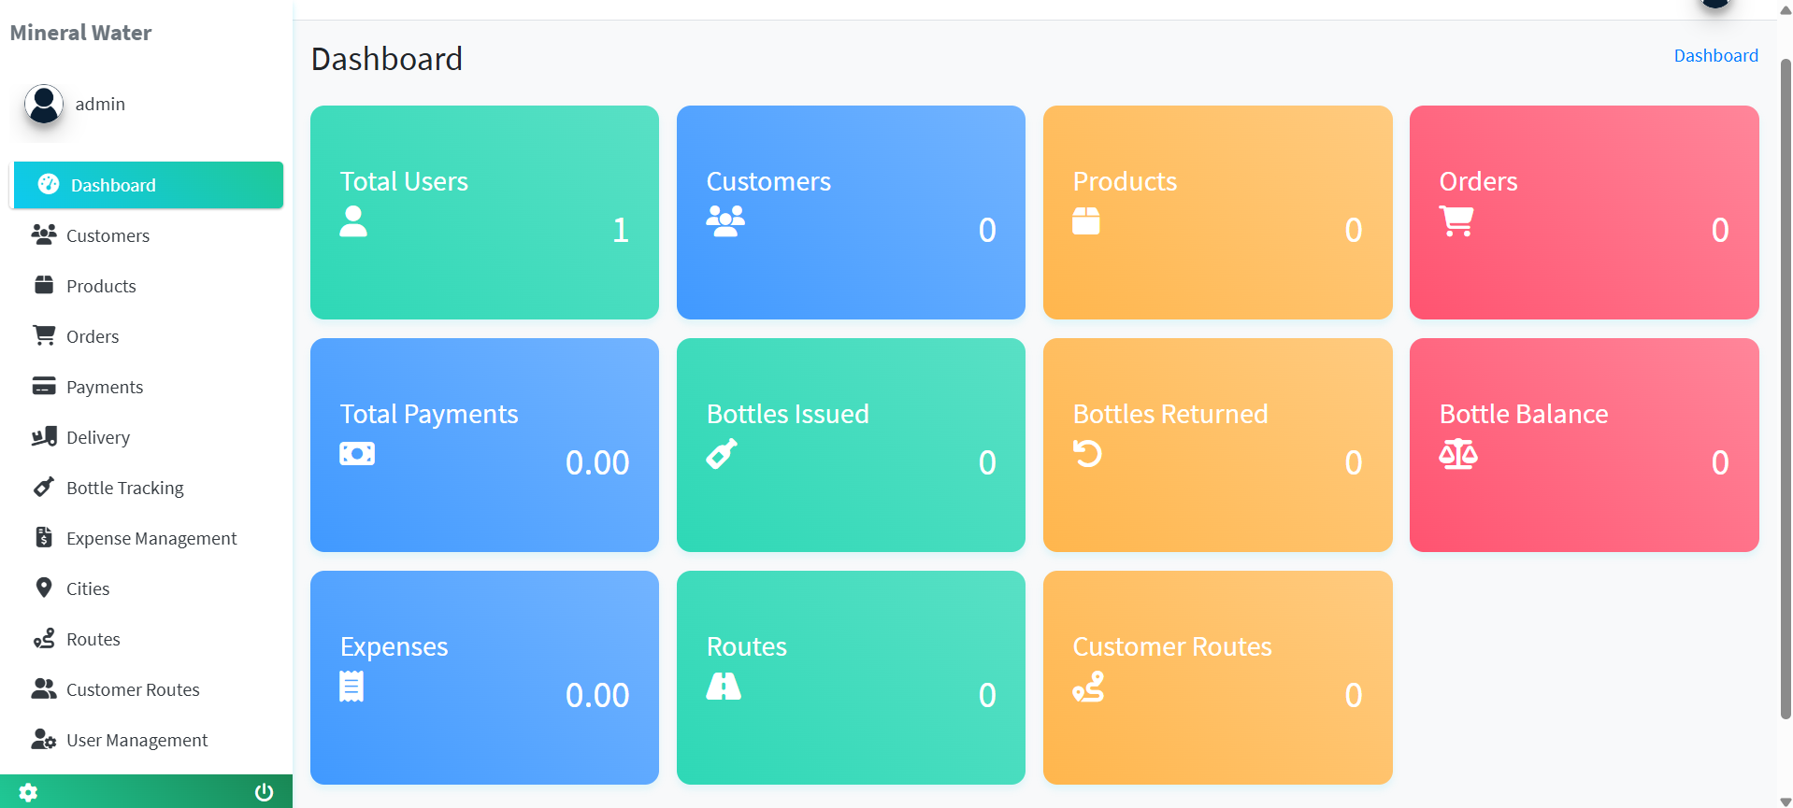Click the Bottle Balance card title
Screen dimensions: 1793x808
tap(1524, 414)
